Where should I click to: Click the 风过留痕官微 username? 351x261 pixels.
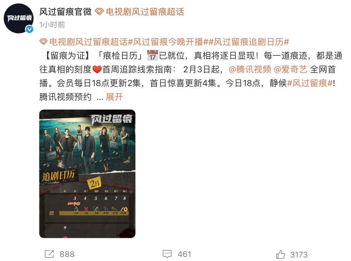click(x=66, y=12)
